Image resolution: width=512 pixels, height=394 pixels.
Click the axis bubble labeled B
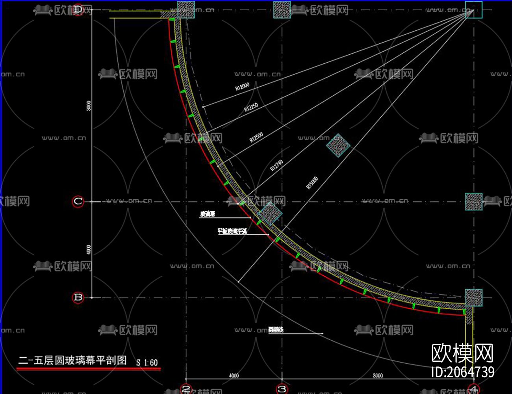click(x=78, y=297)
